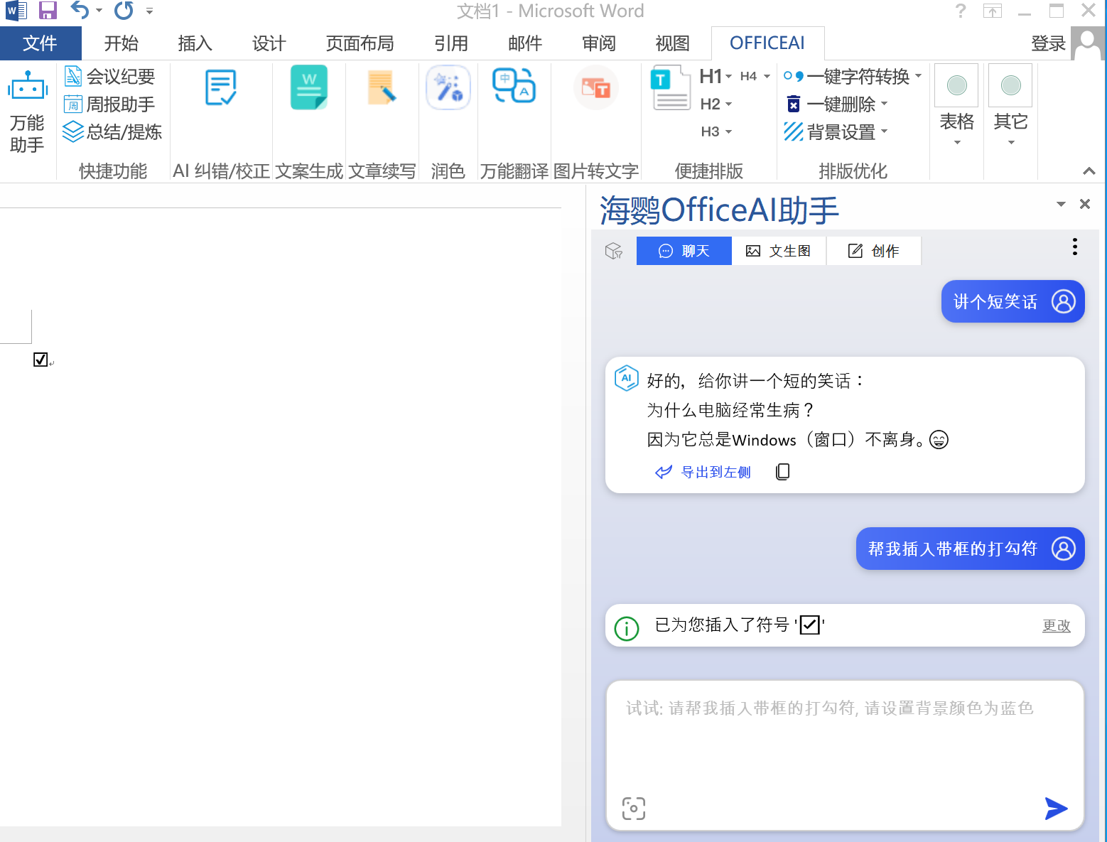The width and height of the screenshot is (1107, 842).
Task: Expand the H4 heading dropdown
Action: click(x=767, y=76)
